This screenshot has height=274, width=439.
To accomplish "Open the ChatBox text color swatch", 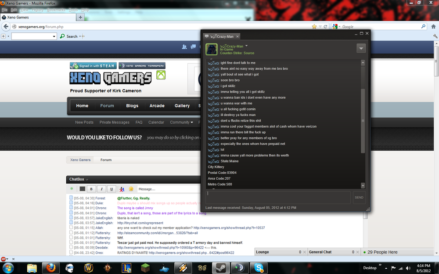I will [x=83, y=189].
